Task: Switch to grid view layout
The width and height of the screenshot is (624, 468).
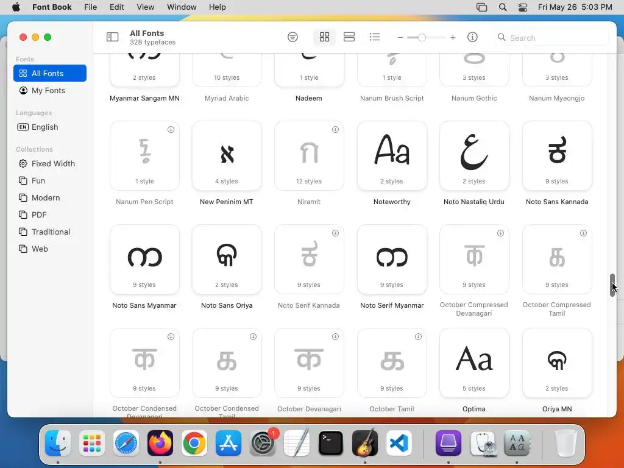Action: coord(324,37)
